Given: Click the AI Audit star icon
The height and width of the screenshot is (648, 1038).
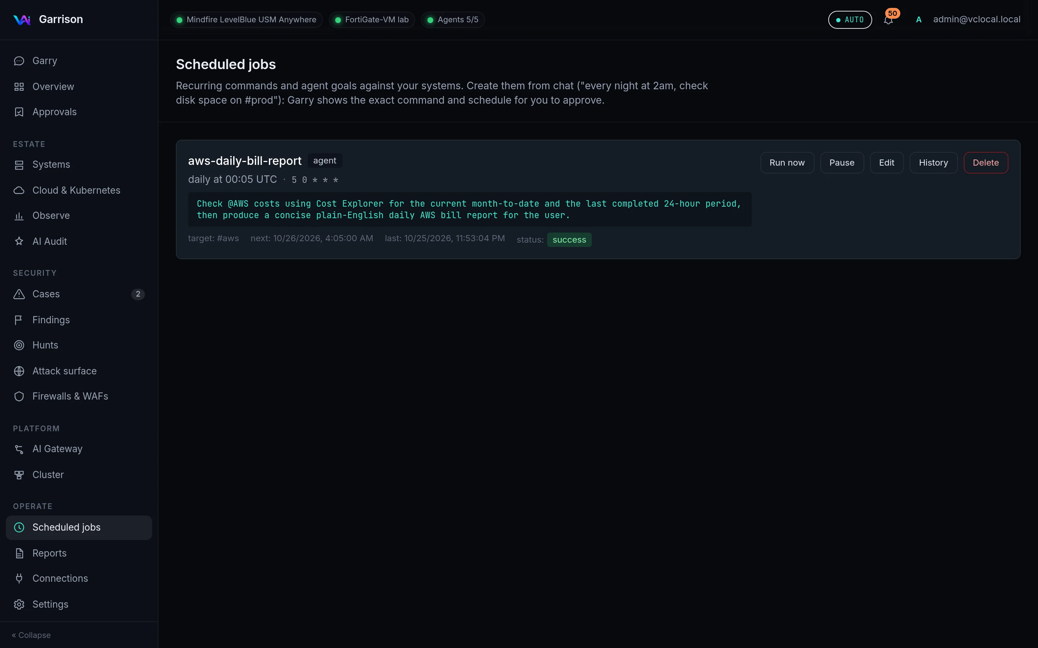Looking at the screenshot, I should click(19, 241).
